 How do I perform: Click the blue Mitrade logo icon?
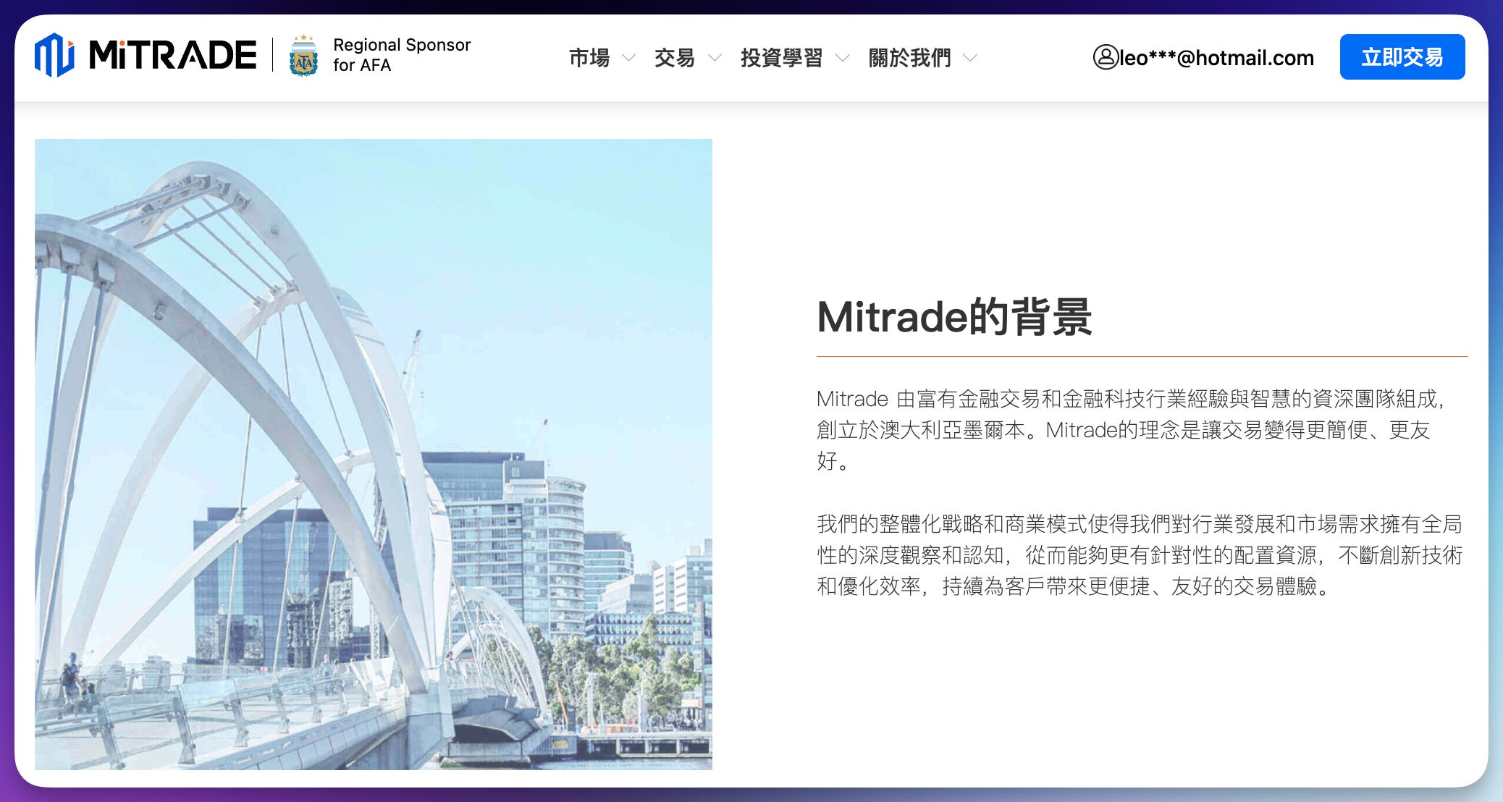54,55
